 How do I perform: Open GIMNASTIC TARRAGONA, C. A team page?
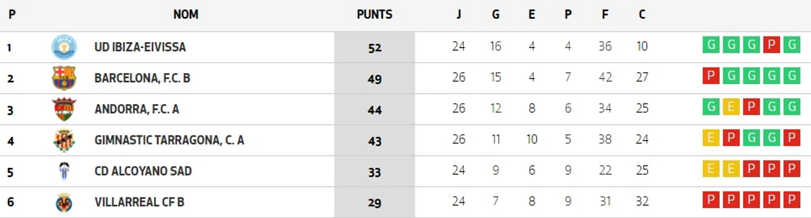point(169,140)
